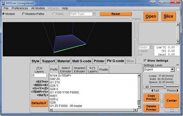Click the vertical slider beside Copy Printer
183x116 pixels.
click(x=162, y=101)
